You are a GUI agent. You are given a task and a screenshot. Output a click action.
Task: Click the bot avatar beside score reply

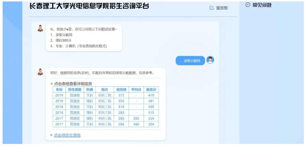coord(40,72)
